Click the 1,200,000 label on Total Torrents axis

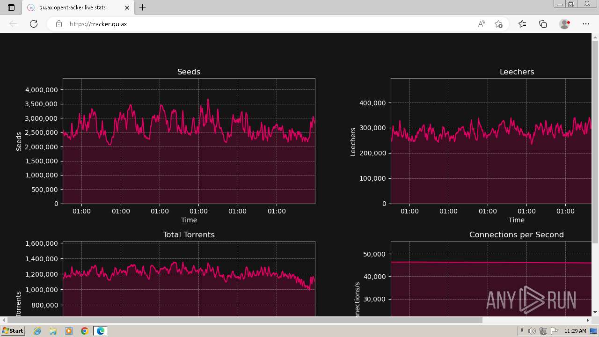[42, 274]
